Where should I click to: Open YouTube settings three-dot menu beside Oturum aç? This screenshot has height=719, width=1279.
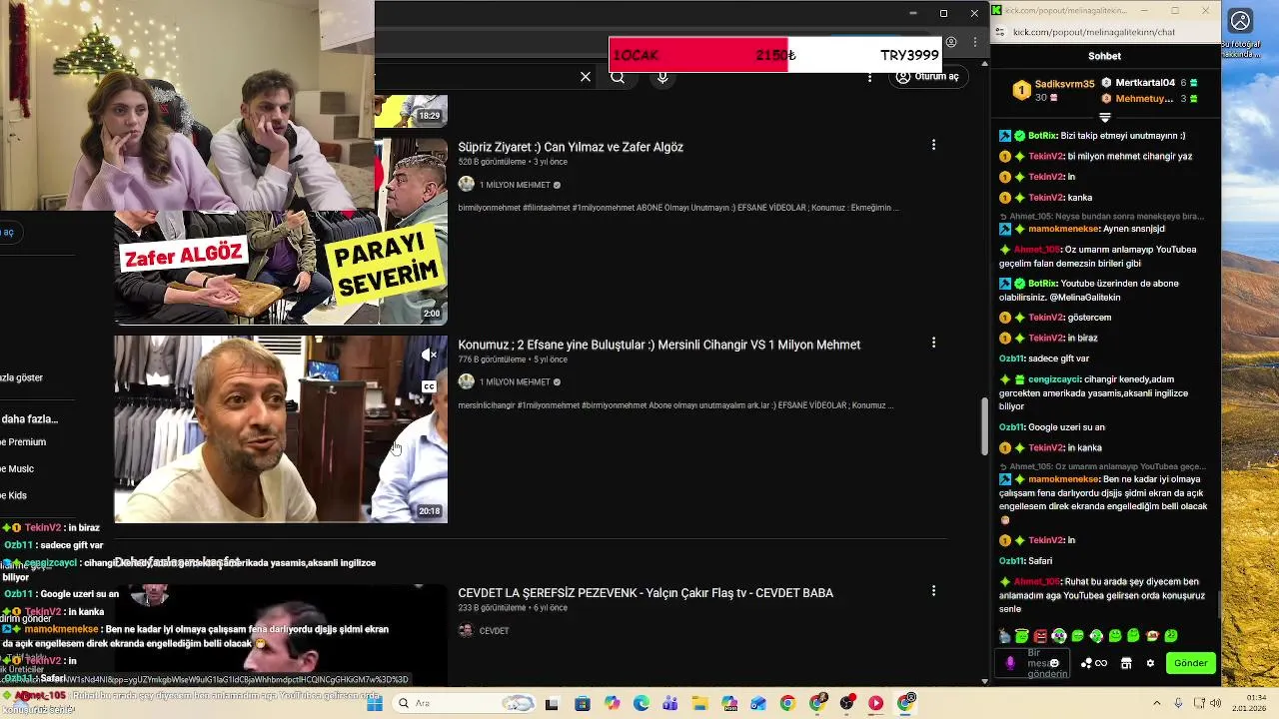pyautogui.click(x=869, y=77)
